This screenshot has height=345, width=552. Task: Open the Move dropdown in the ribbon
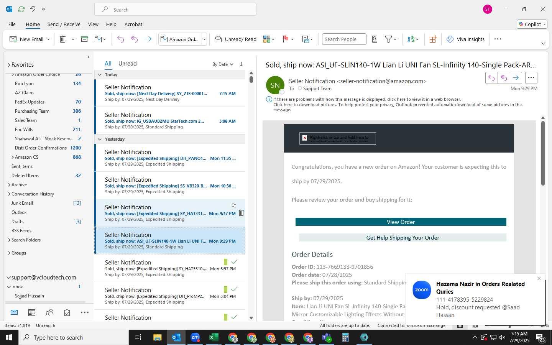tap(100, 39)
